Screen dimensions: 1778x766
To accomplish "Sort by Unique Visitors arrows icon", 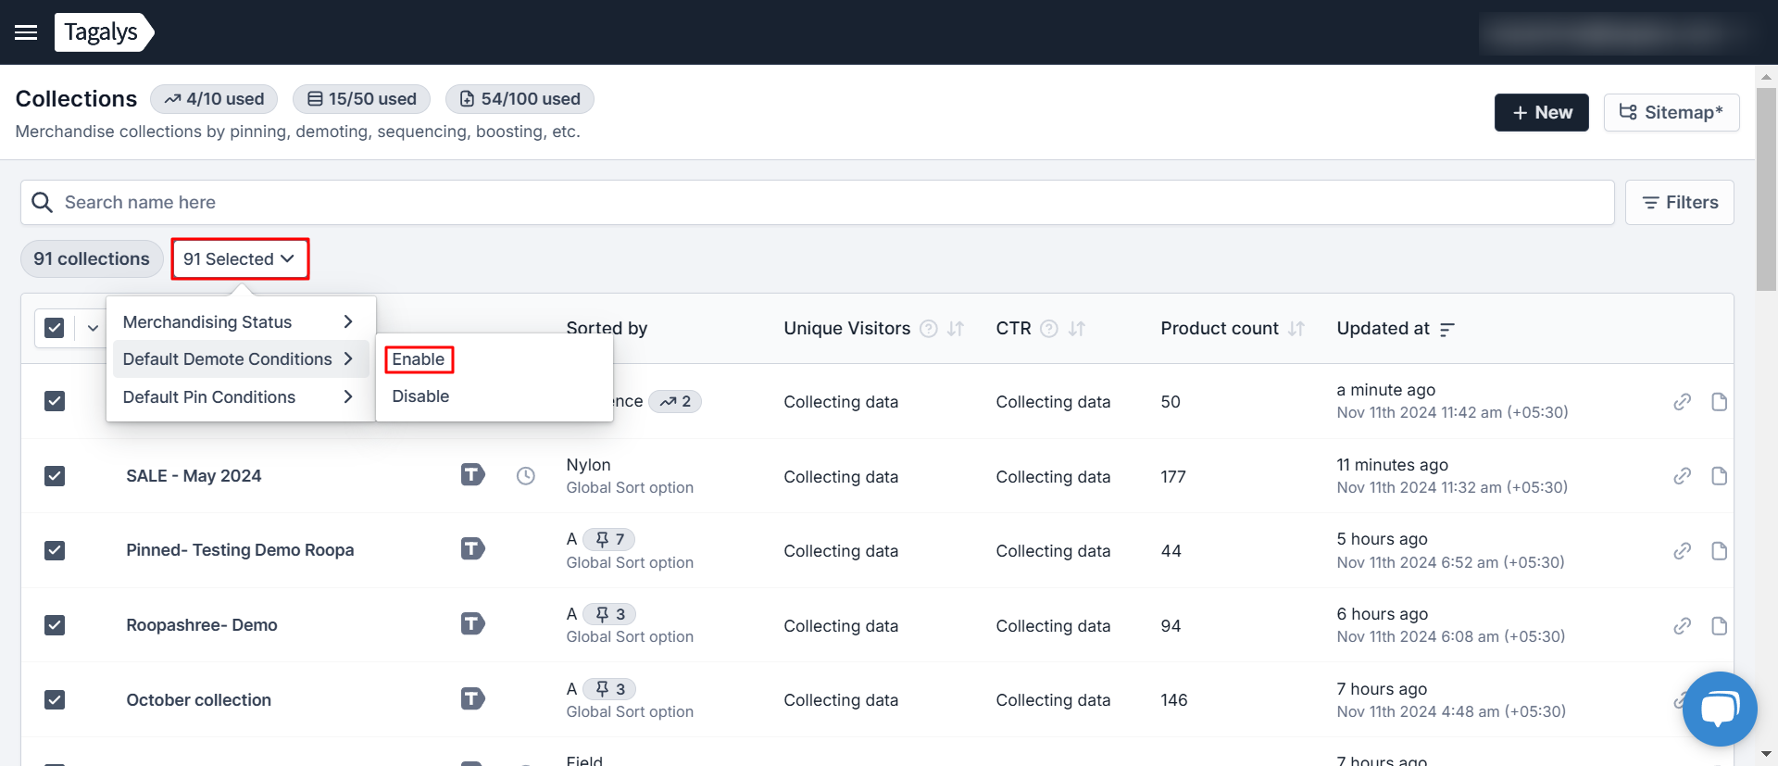I will point(956,329).
